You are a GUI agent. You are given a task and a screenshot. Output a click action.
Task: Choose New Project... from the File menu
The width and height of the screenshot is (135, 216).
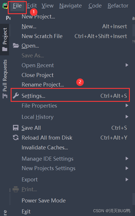38,17
